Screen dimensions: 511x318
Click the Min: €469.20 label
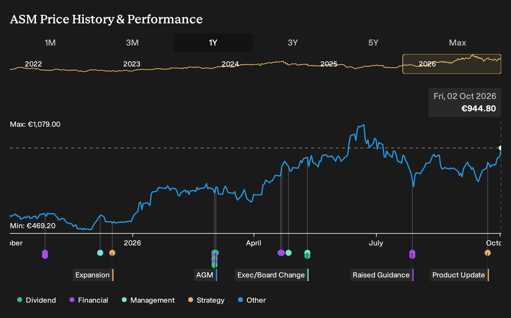[33, 226]
